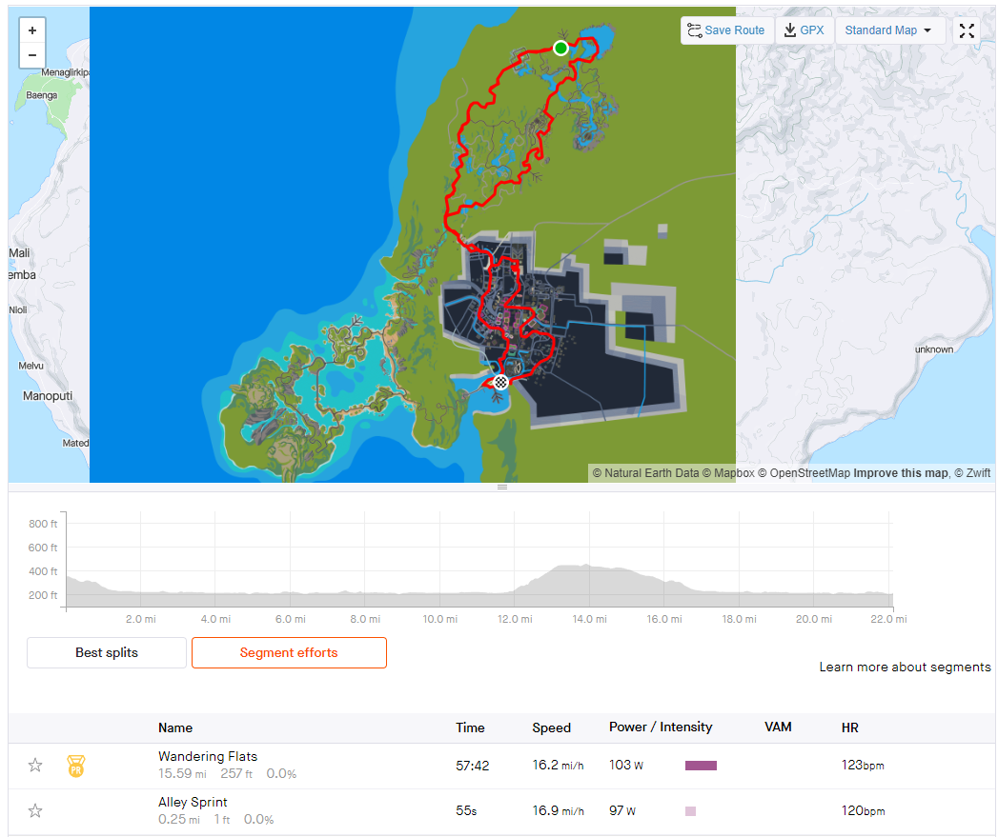Click the PR medal on Wandering Flats

coord(75,766)
